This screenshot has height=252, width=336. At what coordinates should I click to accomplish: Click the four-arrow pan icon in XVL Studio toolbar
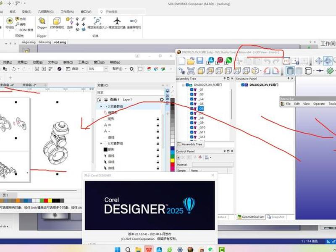[319, 61]
